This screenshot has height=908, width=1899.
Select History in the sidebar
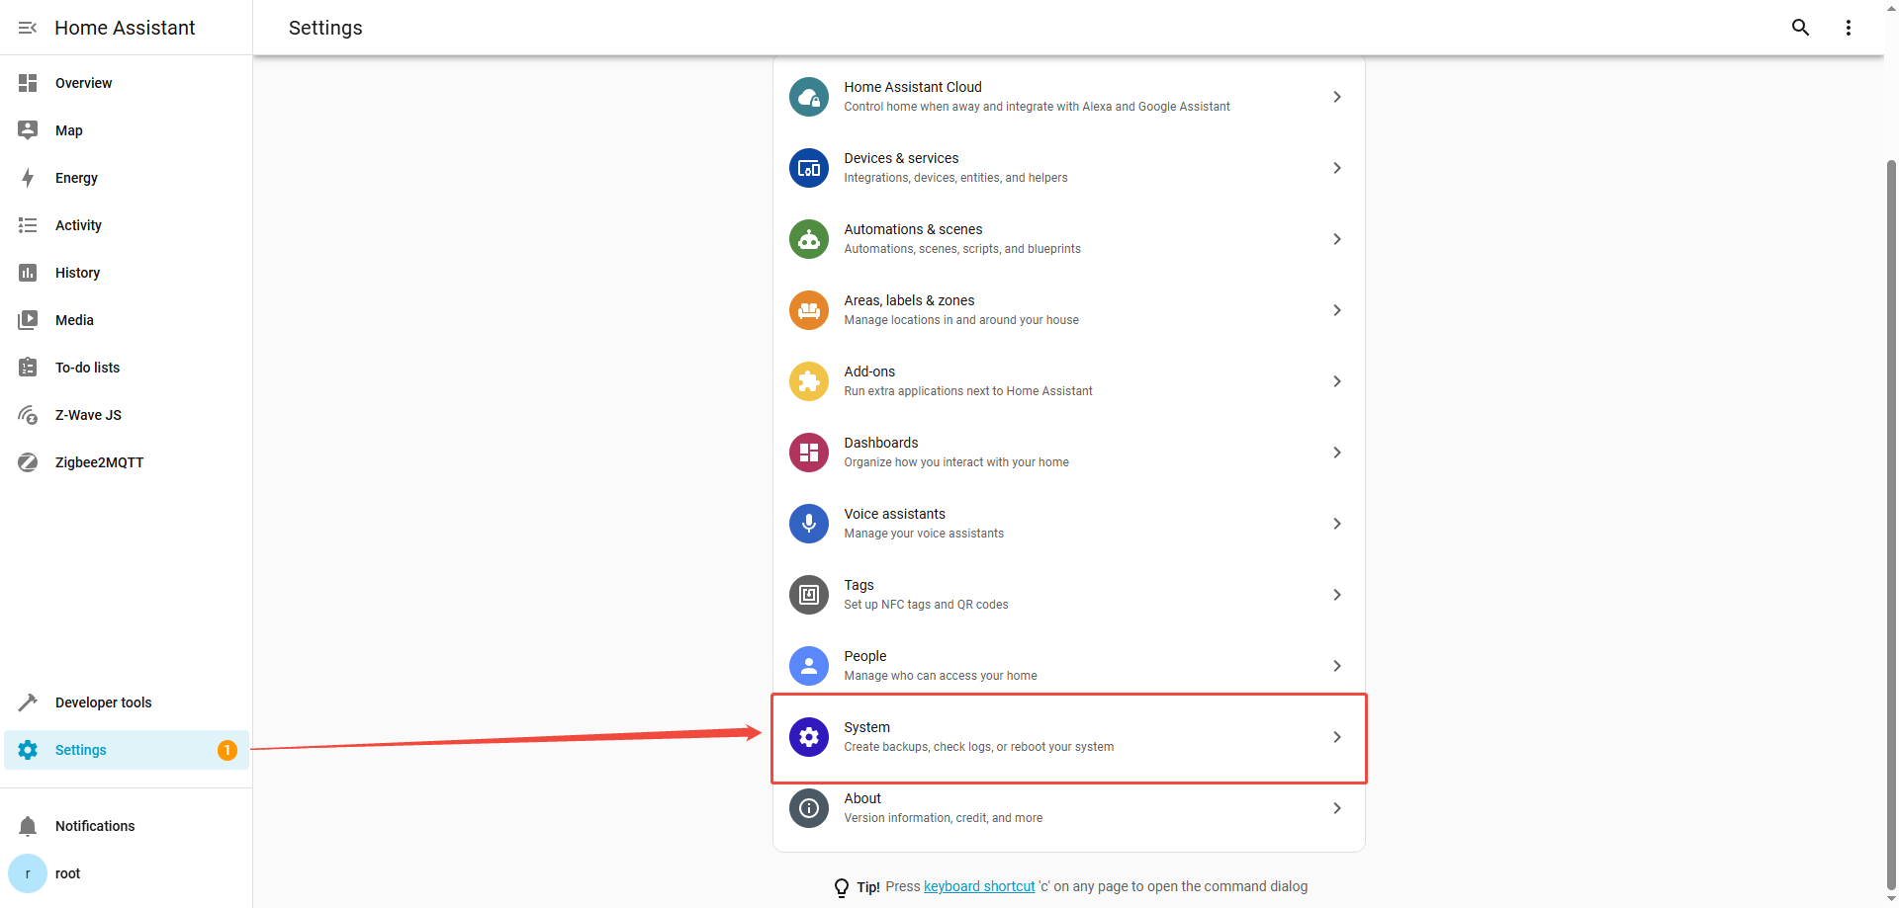click(x=77, y=273)
